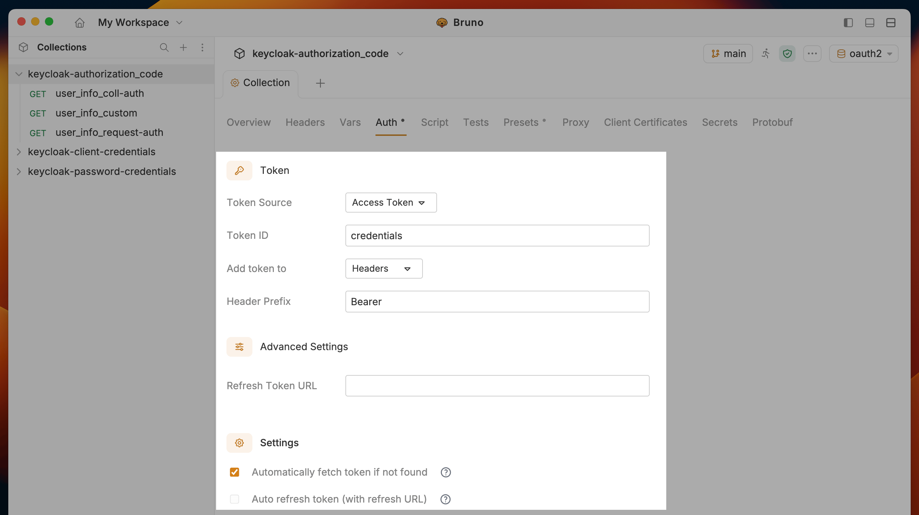Open the Collections three-dot menu

(202, 47)
